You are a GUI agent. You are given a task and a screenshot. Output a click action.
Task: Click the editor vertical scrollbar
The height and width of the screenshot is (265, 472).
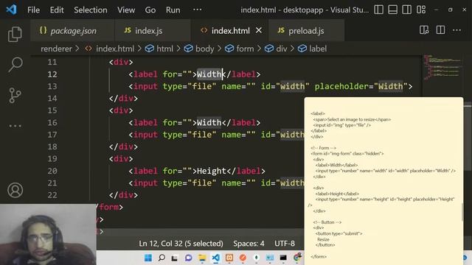[468, 136]
